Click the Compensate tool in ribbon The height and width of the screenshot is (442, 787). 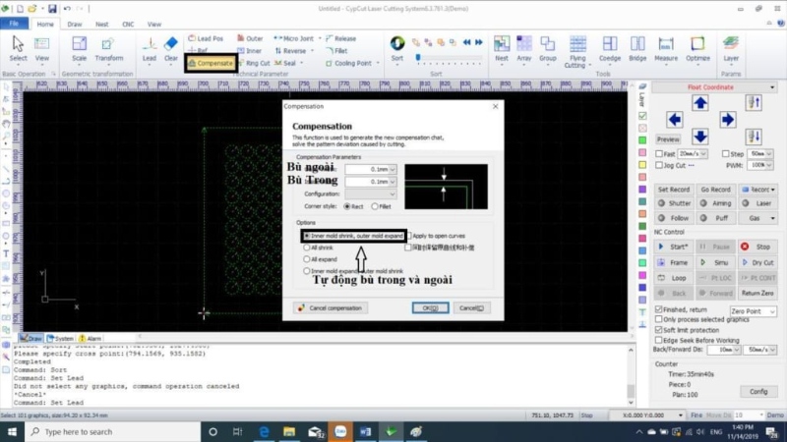pos(211,63)
